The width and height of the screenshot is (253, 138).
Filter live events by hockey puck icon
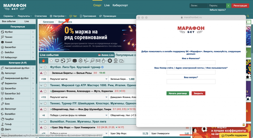(x=75, y=61)
